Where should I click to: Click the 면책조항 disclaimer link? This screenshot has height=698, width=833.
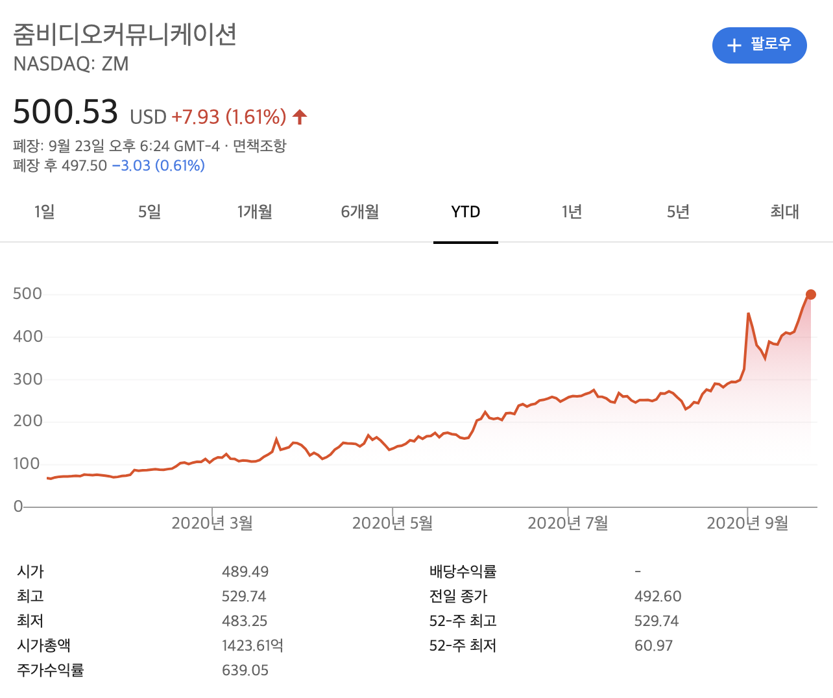click(x=260, y=145)
